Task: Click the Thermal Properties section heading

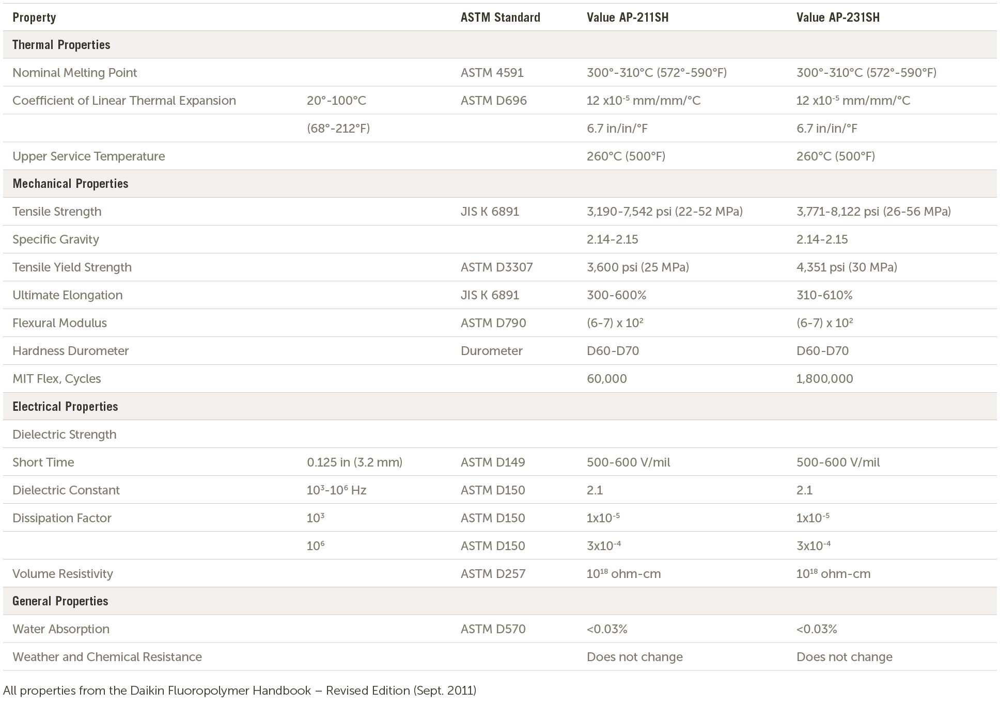Action: [61, 45]
